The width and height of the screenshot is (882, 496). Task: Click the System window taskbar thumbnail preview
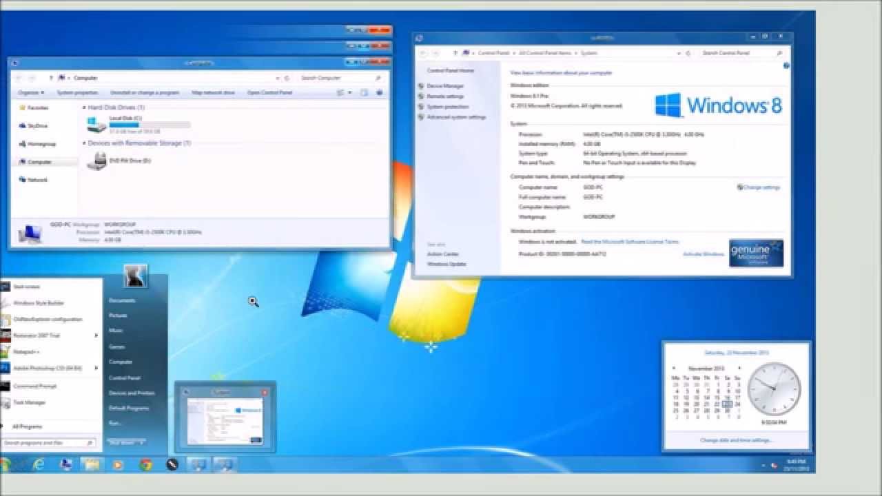pos(225,417)
